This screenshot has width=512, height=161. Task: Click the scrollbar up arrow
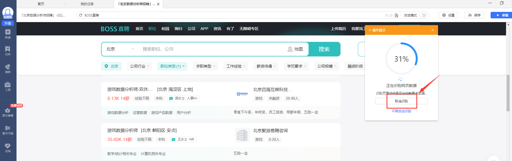click(508, 24)
